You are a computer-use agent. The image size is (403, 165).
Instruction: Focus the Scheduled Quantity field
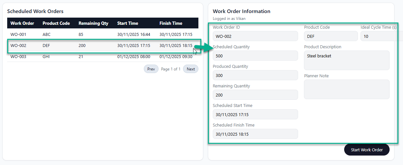click(255, 56)
